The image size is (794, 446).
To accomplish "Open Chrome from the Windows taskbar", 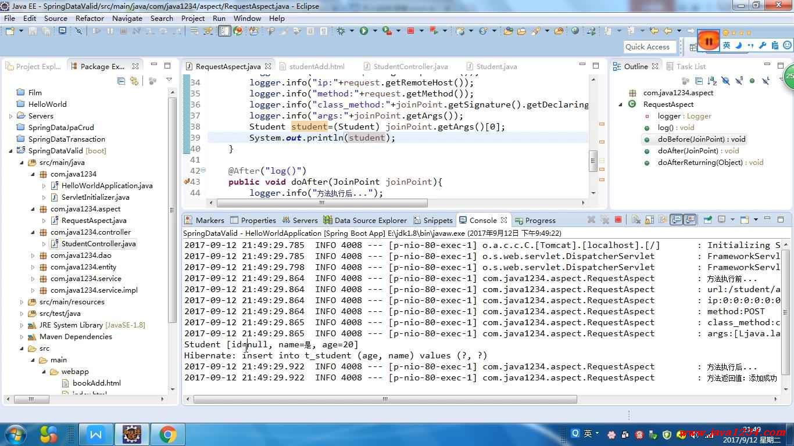I will click(167, 434).
